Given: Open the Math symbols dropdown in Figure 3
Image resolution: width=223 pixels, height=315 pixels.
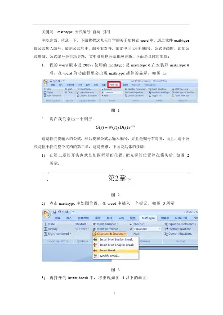Looking at the screenshot, I should (82, 224).
